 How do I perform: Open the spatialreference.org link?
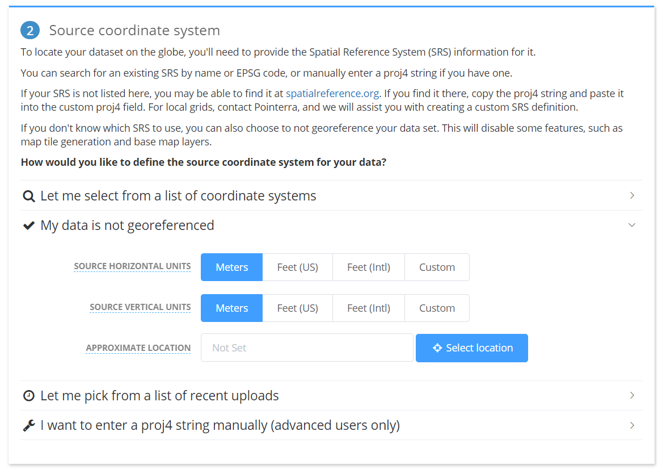tap(332, 94)
